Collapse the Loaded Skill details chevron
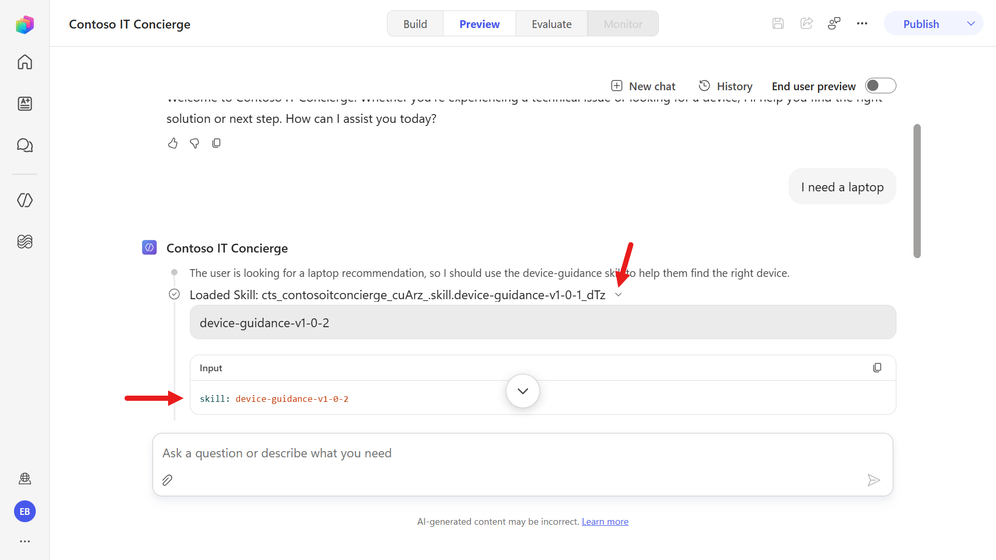Image resolution: width=996 pixels, height=560 pixels. tap(618, 295)
